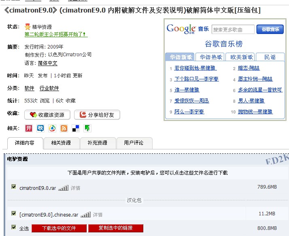
Task: Open the 详细内容 tab
Action: tap(25, 143)
